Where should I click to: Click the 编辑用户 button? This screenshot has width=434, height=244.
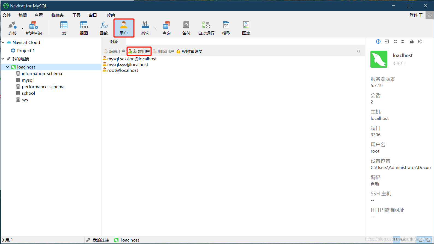coord(114,51)
